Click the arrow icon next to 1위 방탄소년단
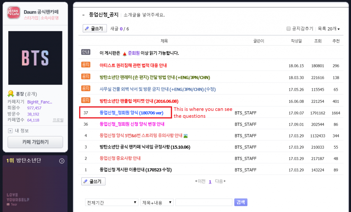This screenshot has width=351, height=212. (x=62, y=161)
